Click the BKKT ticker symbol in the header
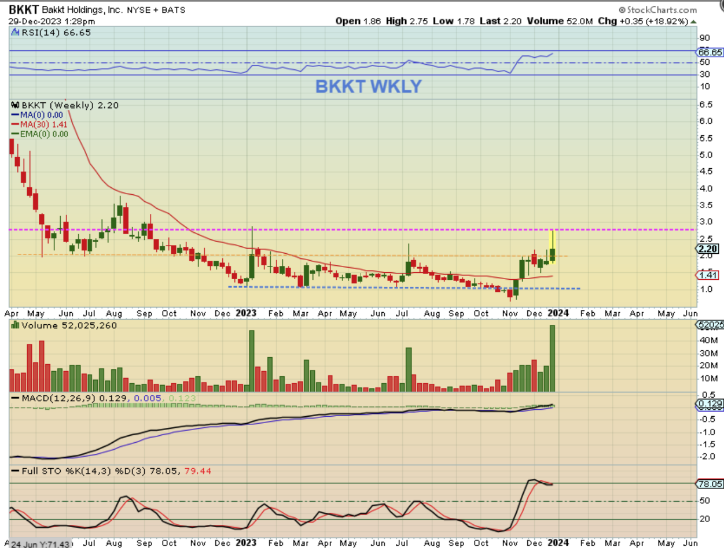Screen dimensions: 724x548 click(24, 10)
